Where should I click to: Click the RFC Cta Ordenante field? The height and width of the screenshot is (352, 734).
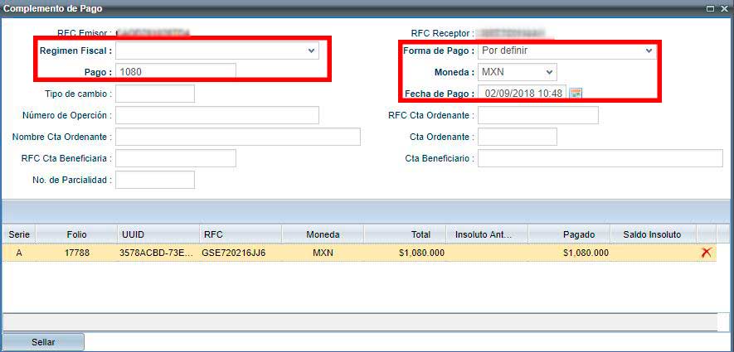537,115
